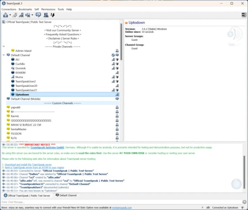
Task: Click the lock icon on Karmic channel
Action: [117, 116]
